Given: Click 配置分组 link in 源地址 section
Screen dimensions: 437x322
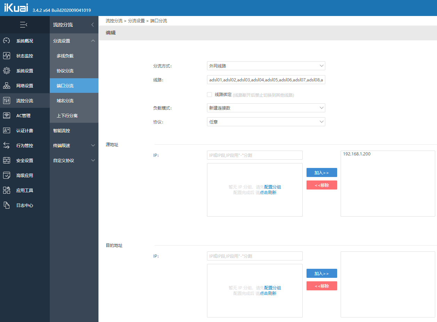Looking at the screenshot, I should pos(272,187).
